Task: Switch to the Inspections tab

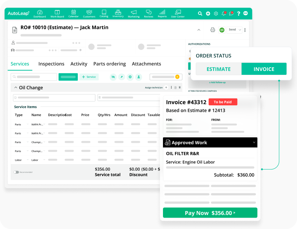Action: point(51,64)
